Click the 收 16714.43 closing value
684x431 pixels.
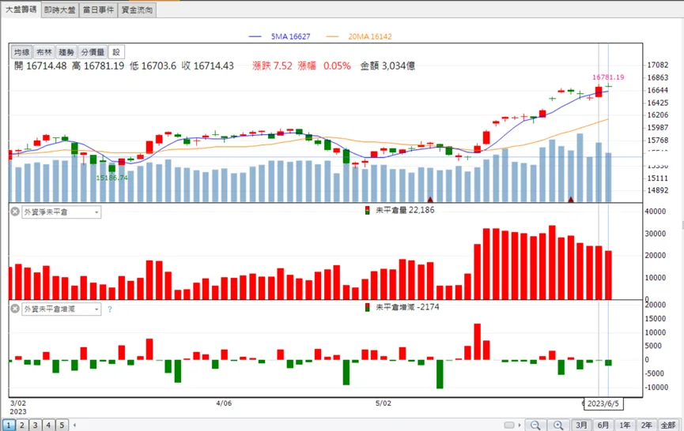208,66
